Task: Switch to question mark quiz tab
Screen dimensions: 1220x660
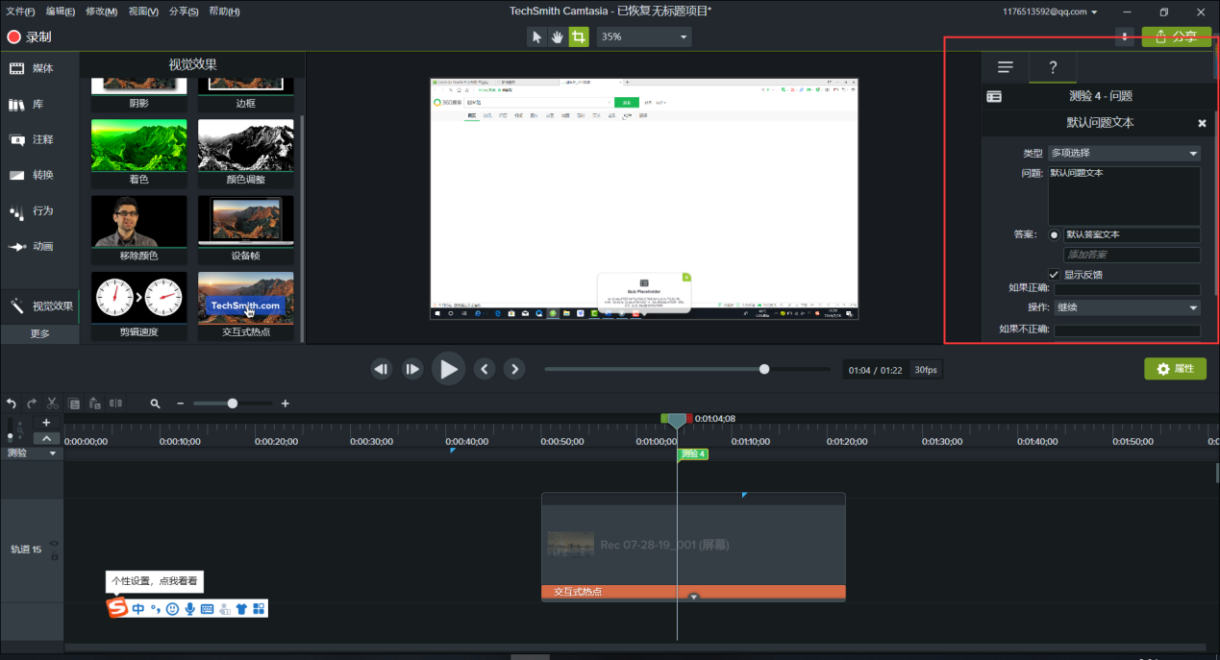Action: point(1053,67)
